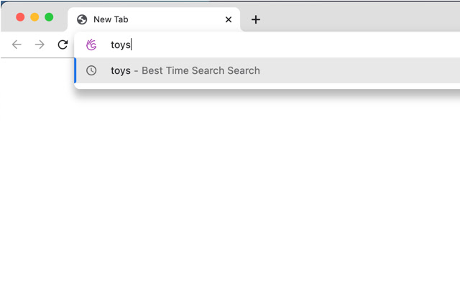Choose the "toys" history suggestion row

pyautogui.click(x=287, y=70)
